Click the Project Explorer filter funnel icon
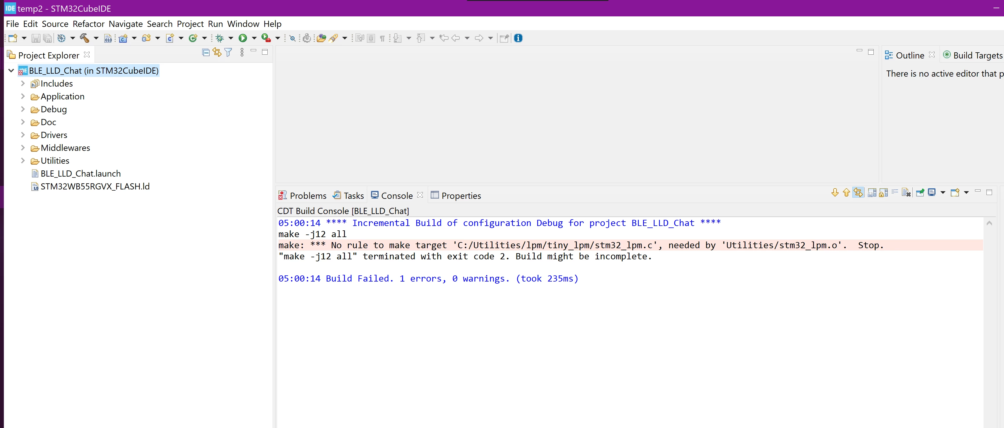Screen dimensions: 1004x428 pyautogui.click(x=228, y=53)
